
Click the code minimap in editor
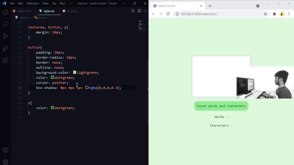click(142, 25)
